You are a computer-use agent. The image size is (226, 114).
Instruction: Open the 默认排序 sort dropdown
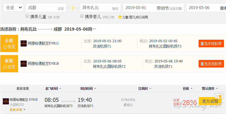coord(210,88)
